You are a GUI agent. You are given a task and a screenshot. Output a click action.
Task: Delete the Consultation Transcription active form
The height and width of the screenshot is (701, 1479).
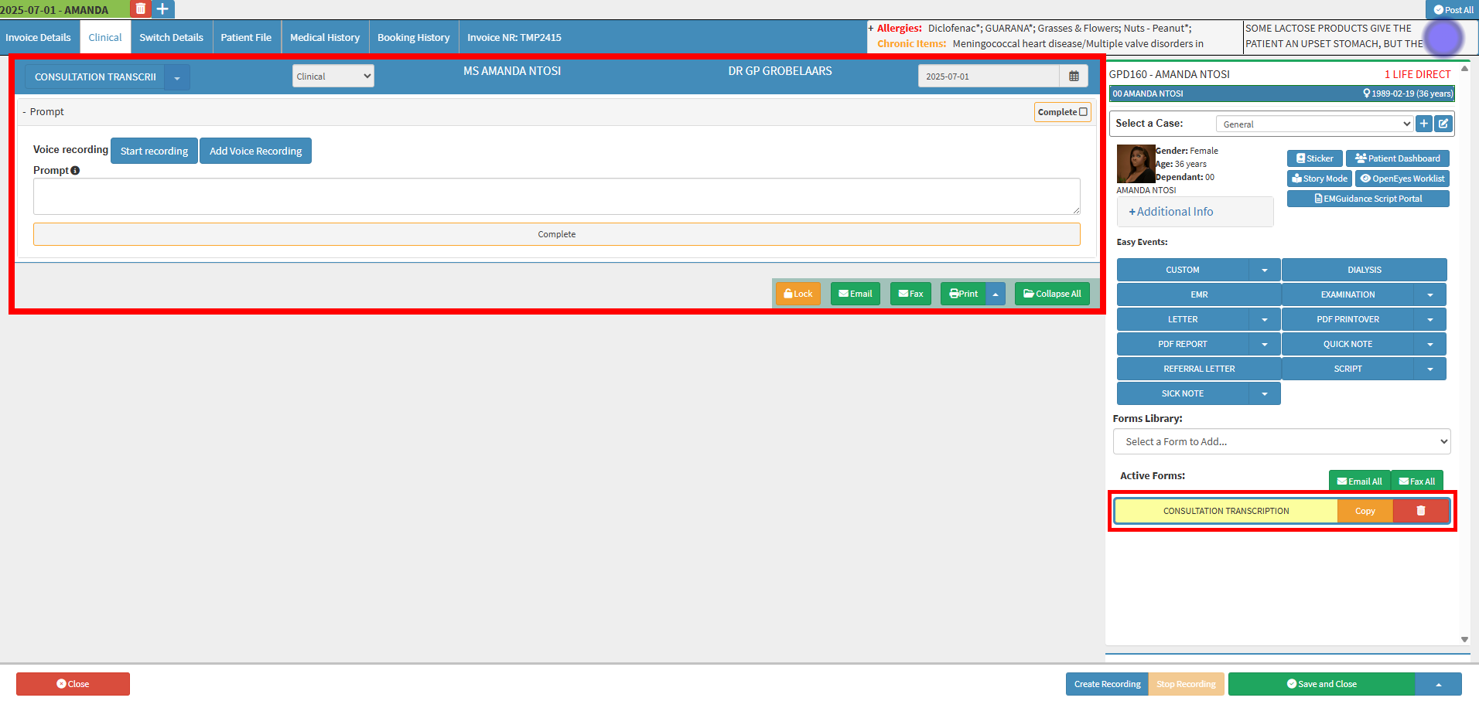(x=1421, y=511)
